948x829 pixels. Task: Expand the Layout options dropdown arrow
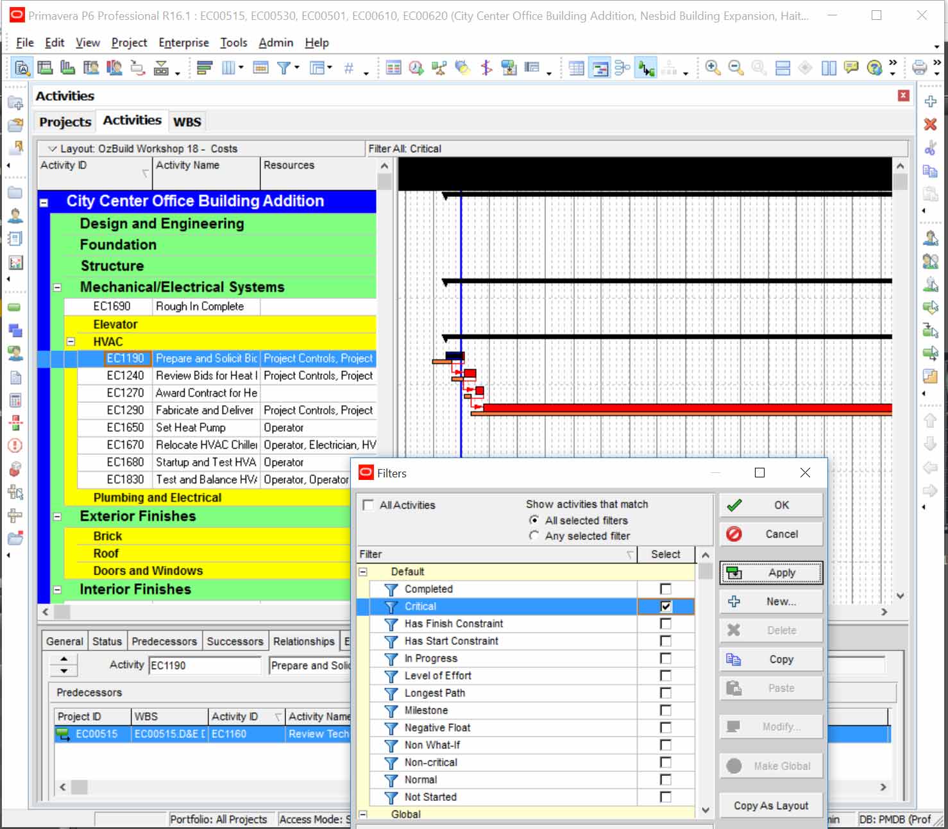click(x=53, y=149)
